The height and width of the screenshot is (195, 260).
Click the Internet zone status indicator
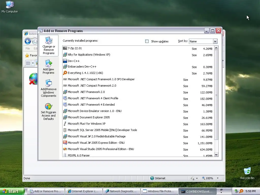tap(158, 178)
